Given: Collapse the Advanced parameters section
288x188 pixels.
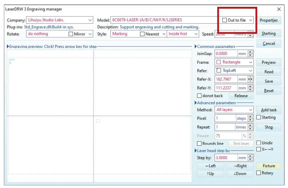Looking at the screenshot, I should coord(196,103).
